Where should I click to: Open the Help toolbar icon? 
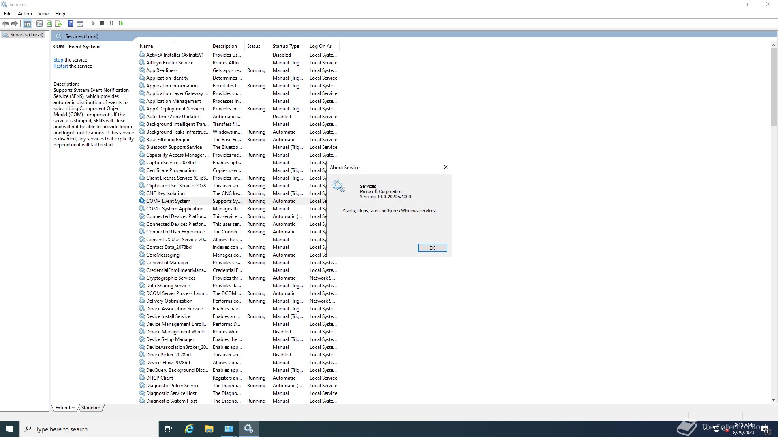(71, 23)
